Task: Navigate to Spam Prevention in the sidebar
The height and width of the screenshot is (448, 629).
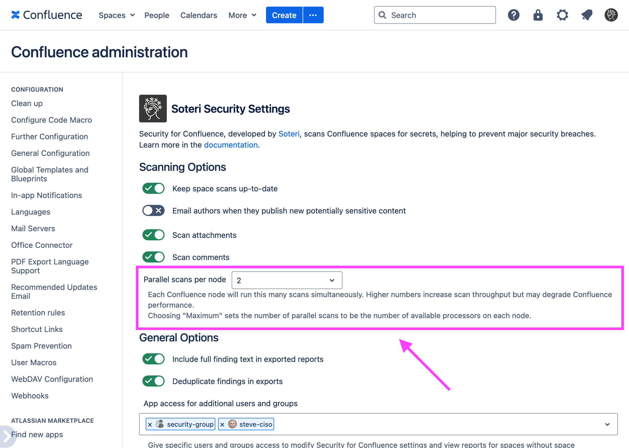Action: point(41,346)
